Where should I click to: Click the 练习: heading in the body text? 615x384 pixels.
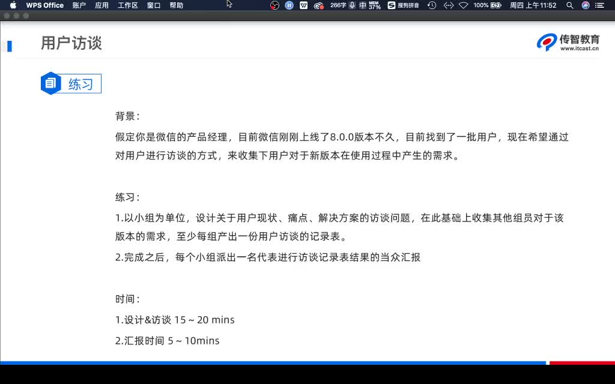tap(127, 197)
